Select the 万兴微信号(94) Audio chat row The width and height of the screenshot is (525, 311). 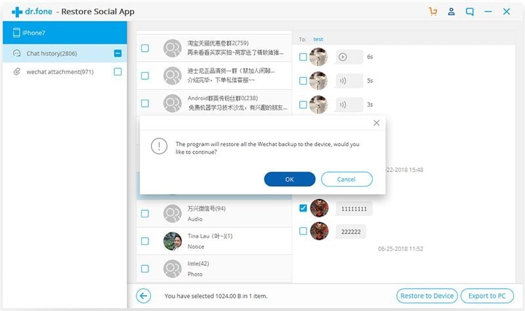click(x=215, y=213)
